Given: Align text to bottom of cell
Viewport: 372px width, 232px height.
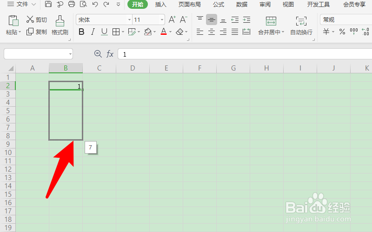Looking at the screenshot, I should click(223, 20).
